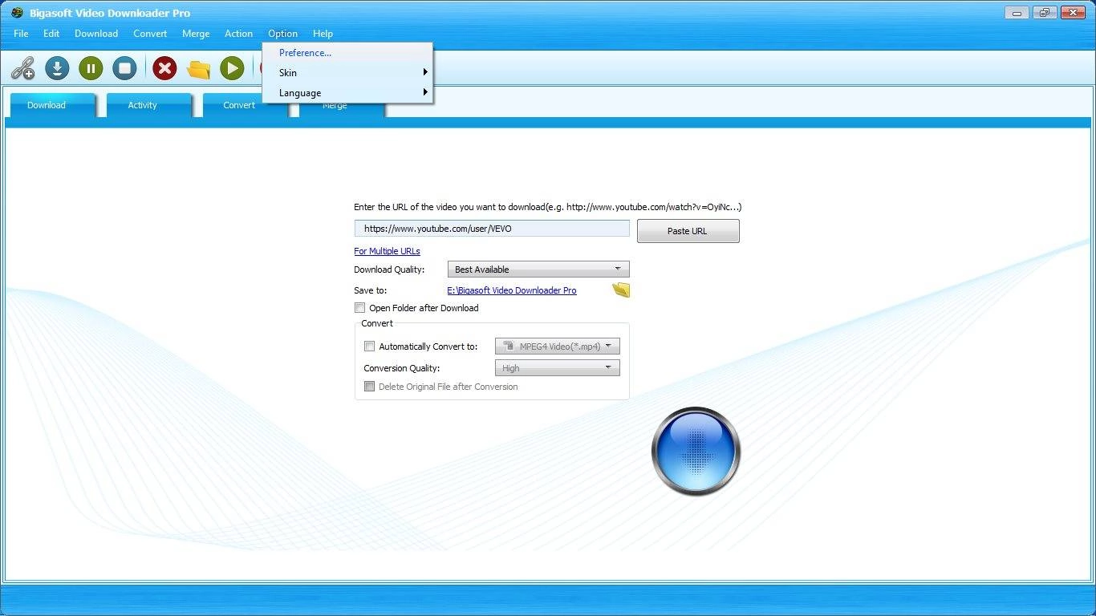Open the Help menu

coord(323,34)
